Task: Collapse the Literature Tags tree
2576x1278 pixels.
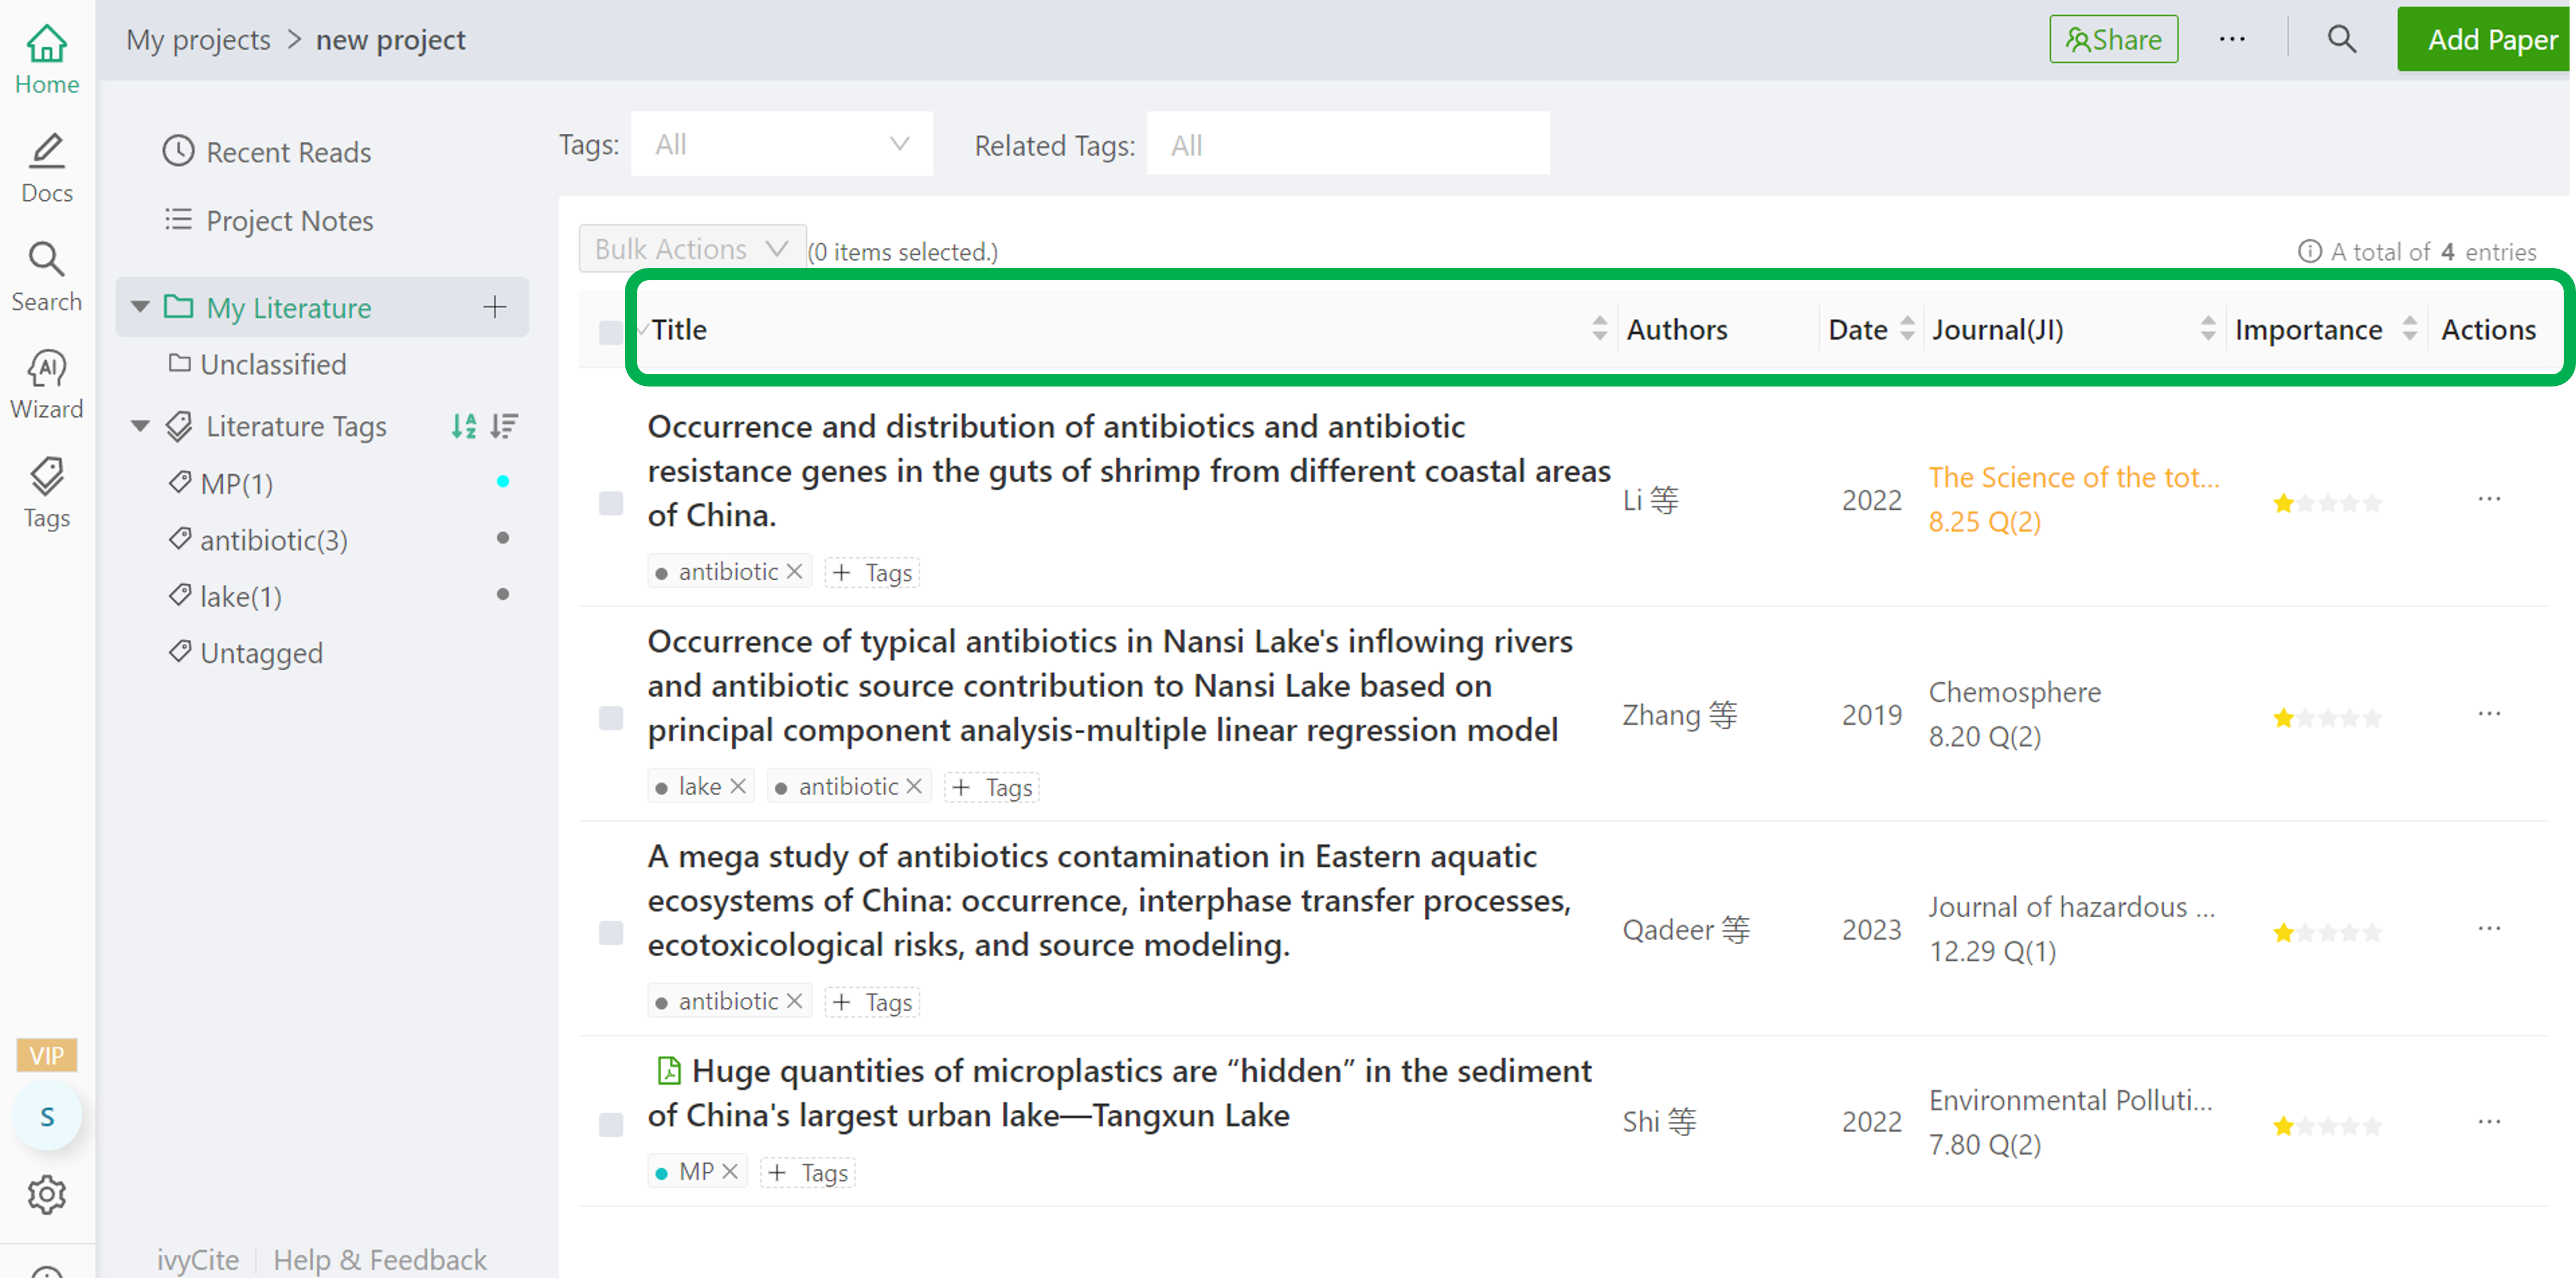Action: coord(140,427)
